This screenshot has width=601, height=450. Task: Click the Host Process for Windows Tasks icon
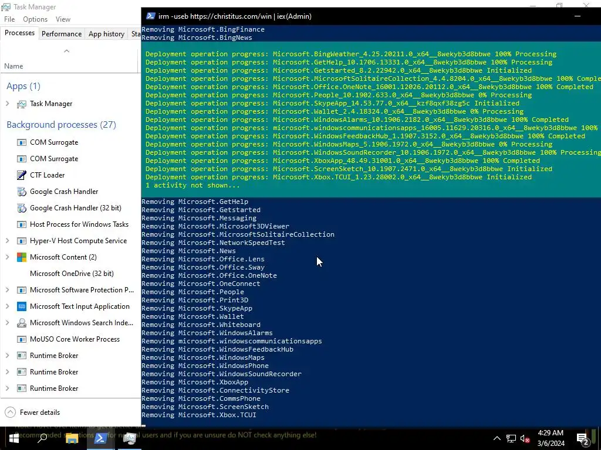[x=22, y=224]
